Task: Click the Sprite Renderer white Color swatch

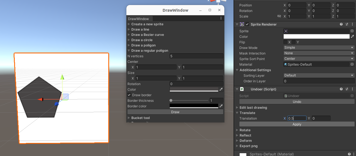Action: [x=316, y=36]
